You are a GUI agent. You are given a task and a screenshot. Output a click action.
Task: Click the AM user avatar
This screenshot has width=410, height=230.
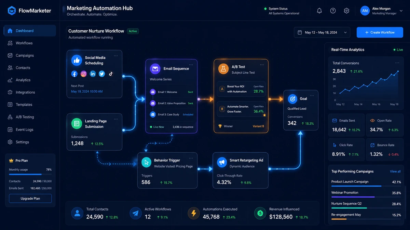[x=365, y=11]
